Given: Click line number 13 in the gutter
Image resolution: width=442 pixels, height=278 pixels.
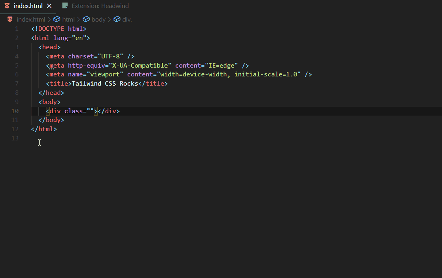Looking at the screenshot, I should click(x=15, y=138).
